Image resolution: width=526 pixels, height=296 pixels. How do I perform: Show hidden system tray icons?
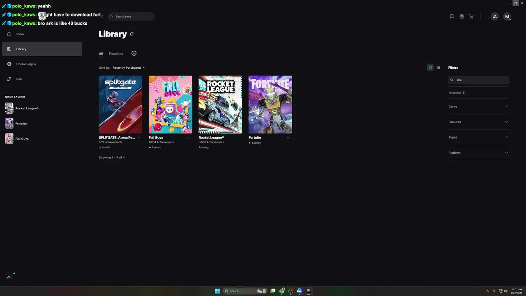(487, 291)
